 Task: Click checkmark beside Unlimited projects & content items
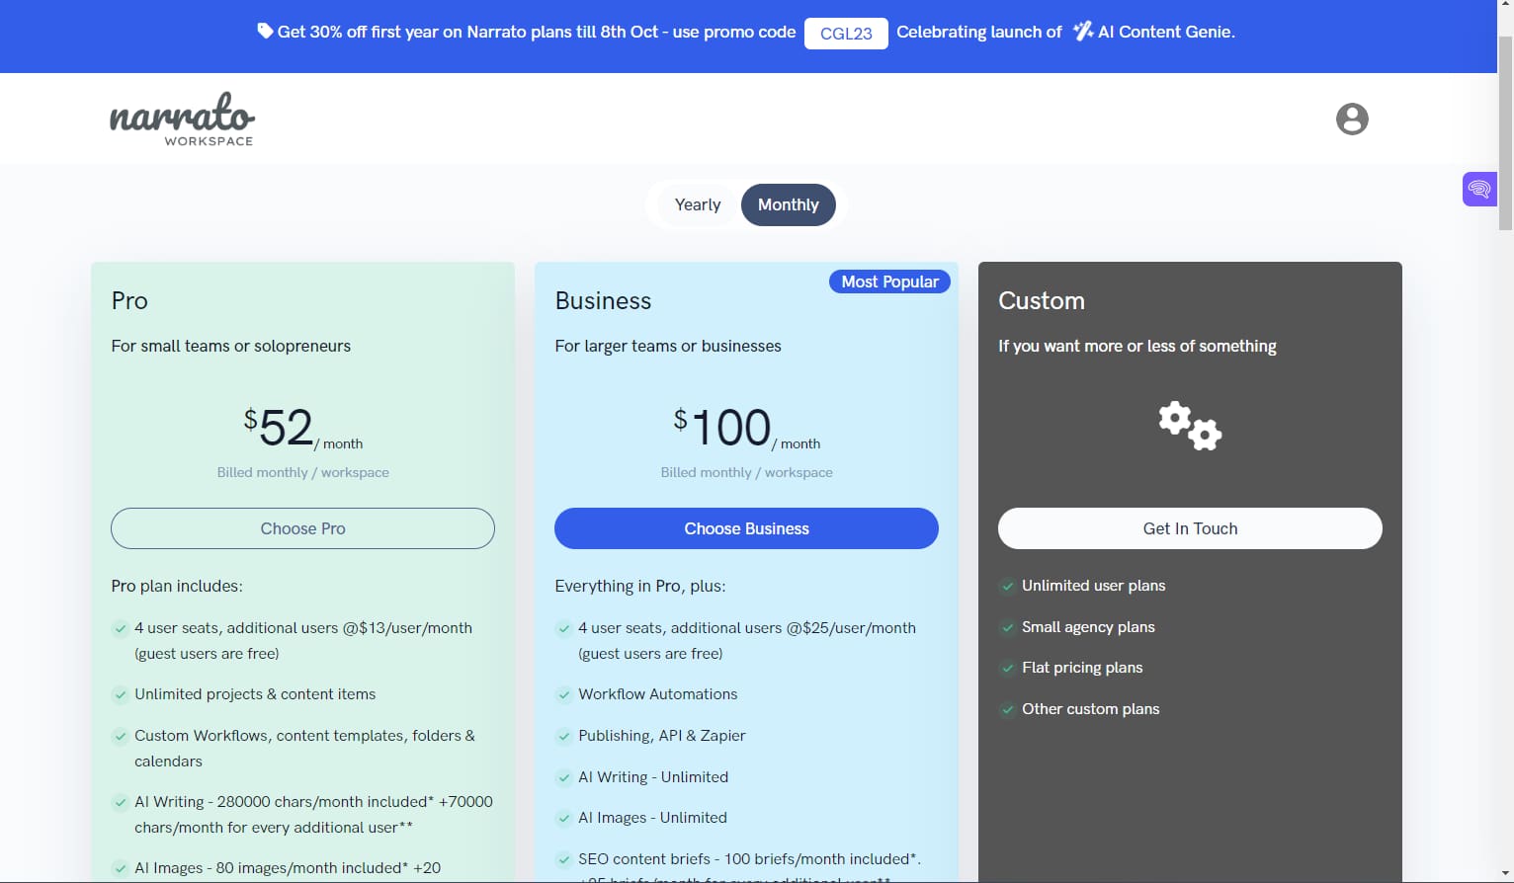[120, 695]
